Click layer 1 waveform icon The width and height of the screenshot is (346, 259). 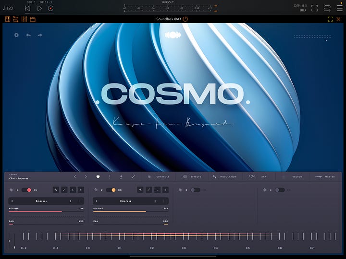(x=12, y=190)
